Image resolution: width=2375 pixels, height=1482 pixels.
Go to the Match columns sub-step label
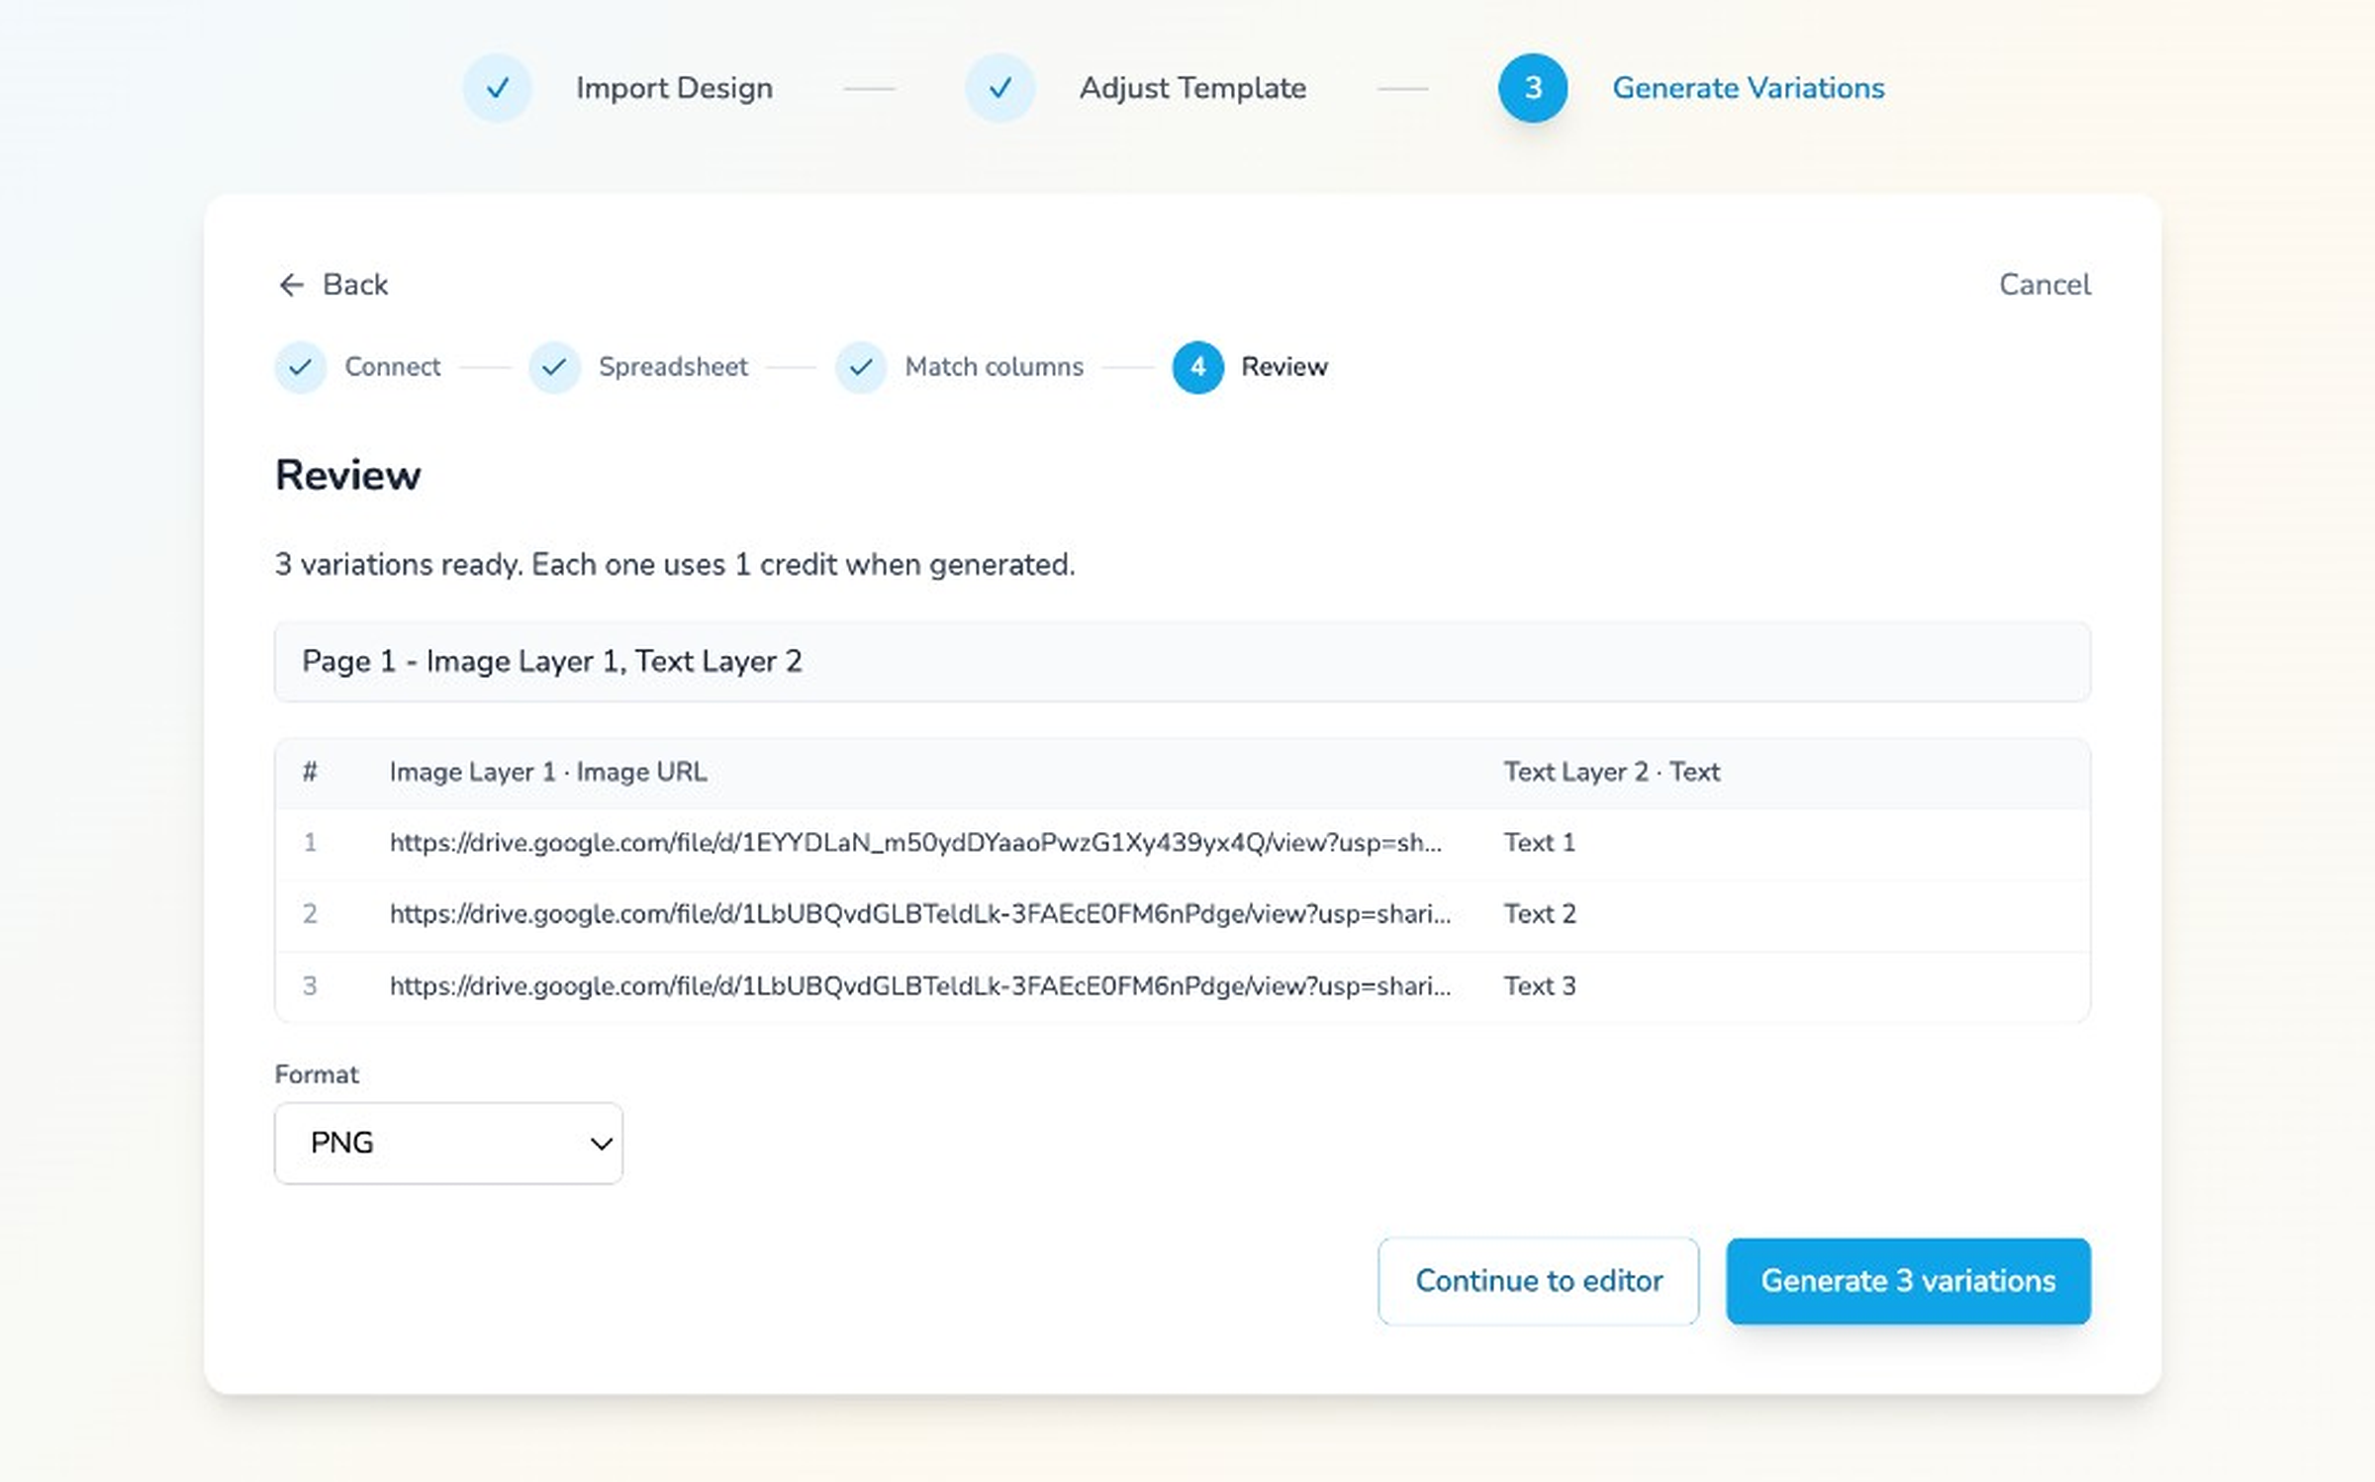pos(994,367)
